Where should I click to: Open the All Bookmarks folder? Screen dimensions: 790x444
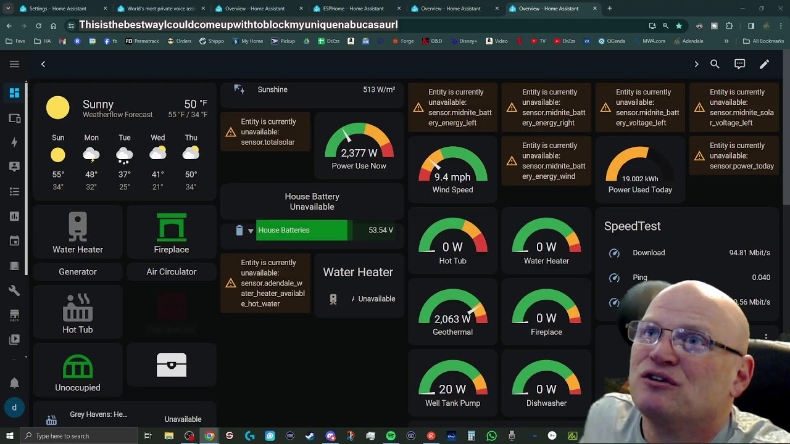coord(763,41)
